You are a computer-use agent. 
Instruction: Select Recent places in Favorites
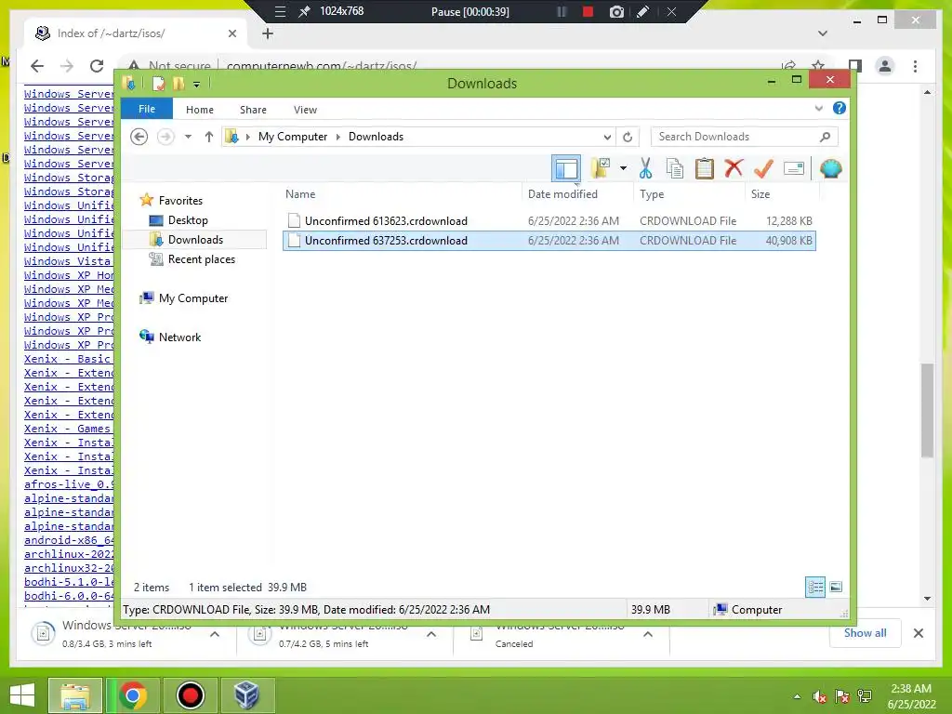[201, 259]
